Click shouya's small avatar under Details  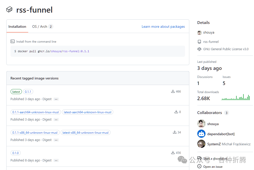point(199,33)
